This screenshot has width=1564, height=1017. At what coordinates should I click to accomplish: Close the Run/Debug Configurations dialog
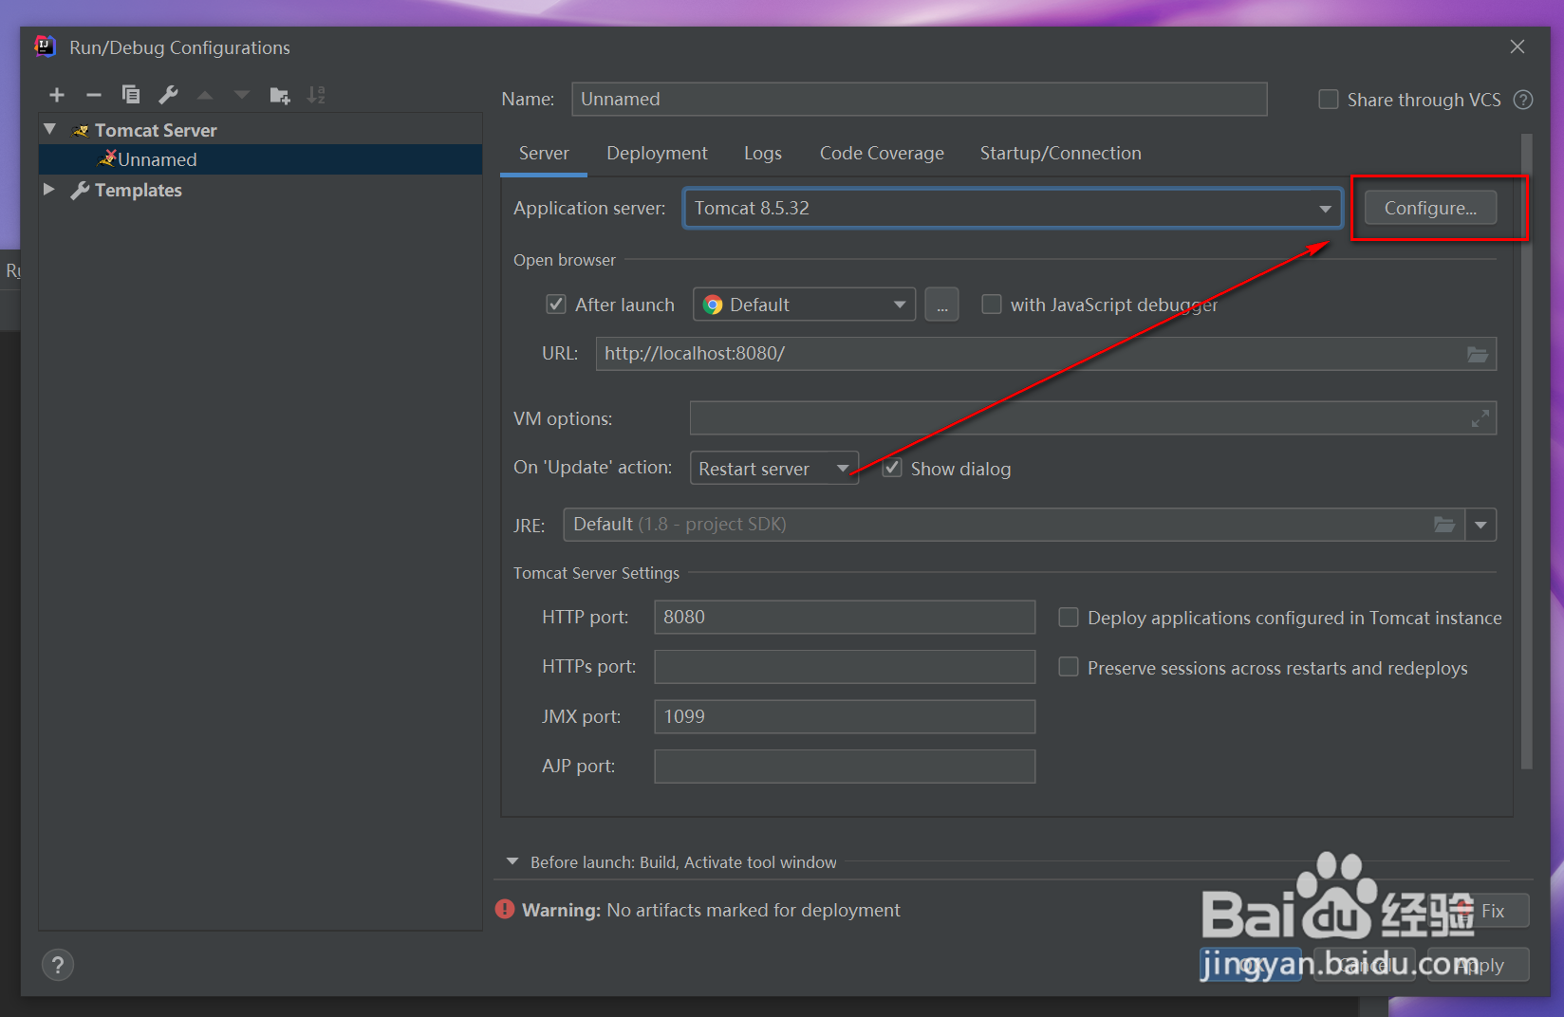(1517, 46)
